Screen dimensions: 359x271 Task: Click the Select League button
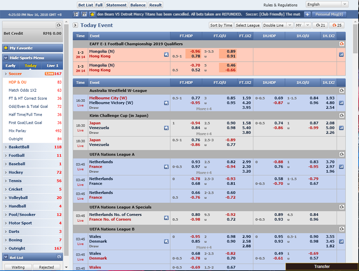248,25
